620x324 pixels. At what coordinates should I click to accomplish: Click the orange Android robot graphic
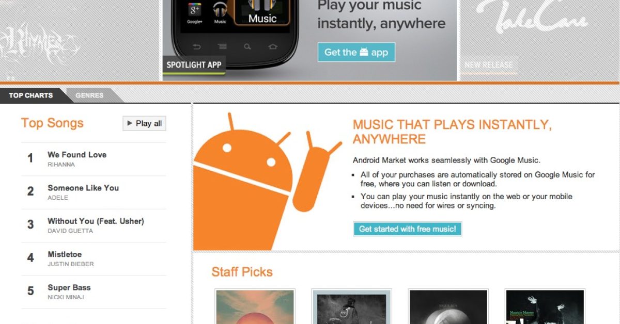267,181
